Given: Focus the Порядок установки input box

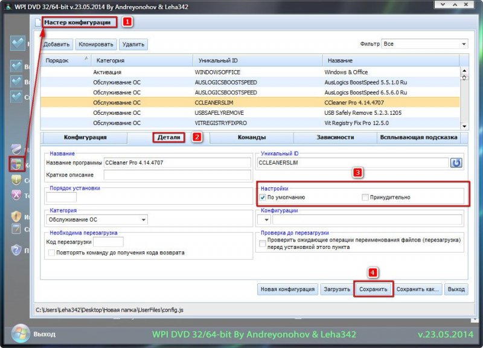Looking at the screenshot, I should [x=62, y=197].
